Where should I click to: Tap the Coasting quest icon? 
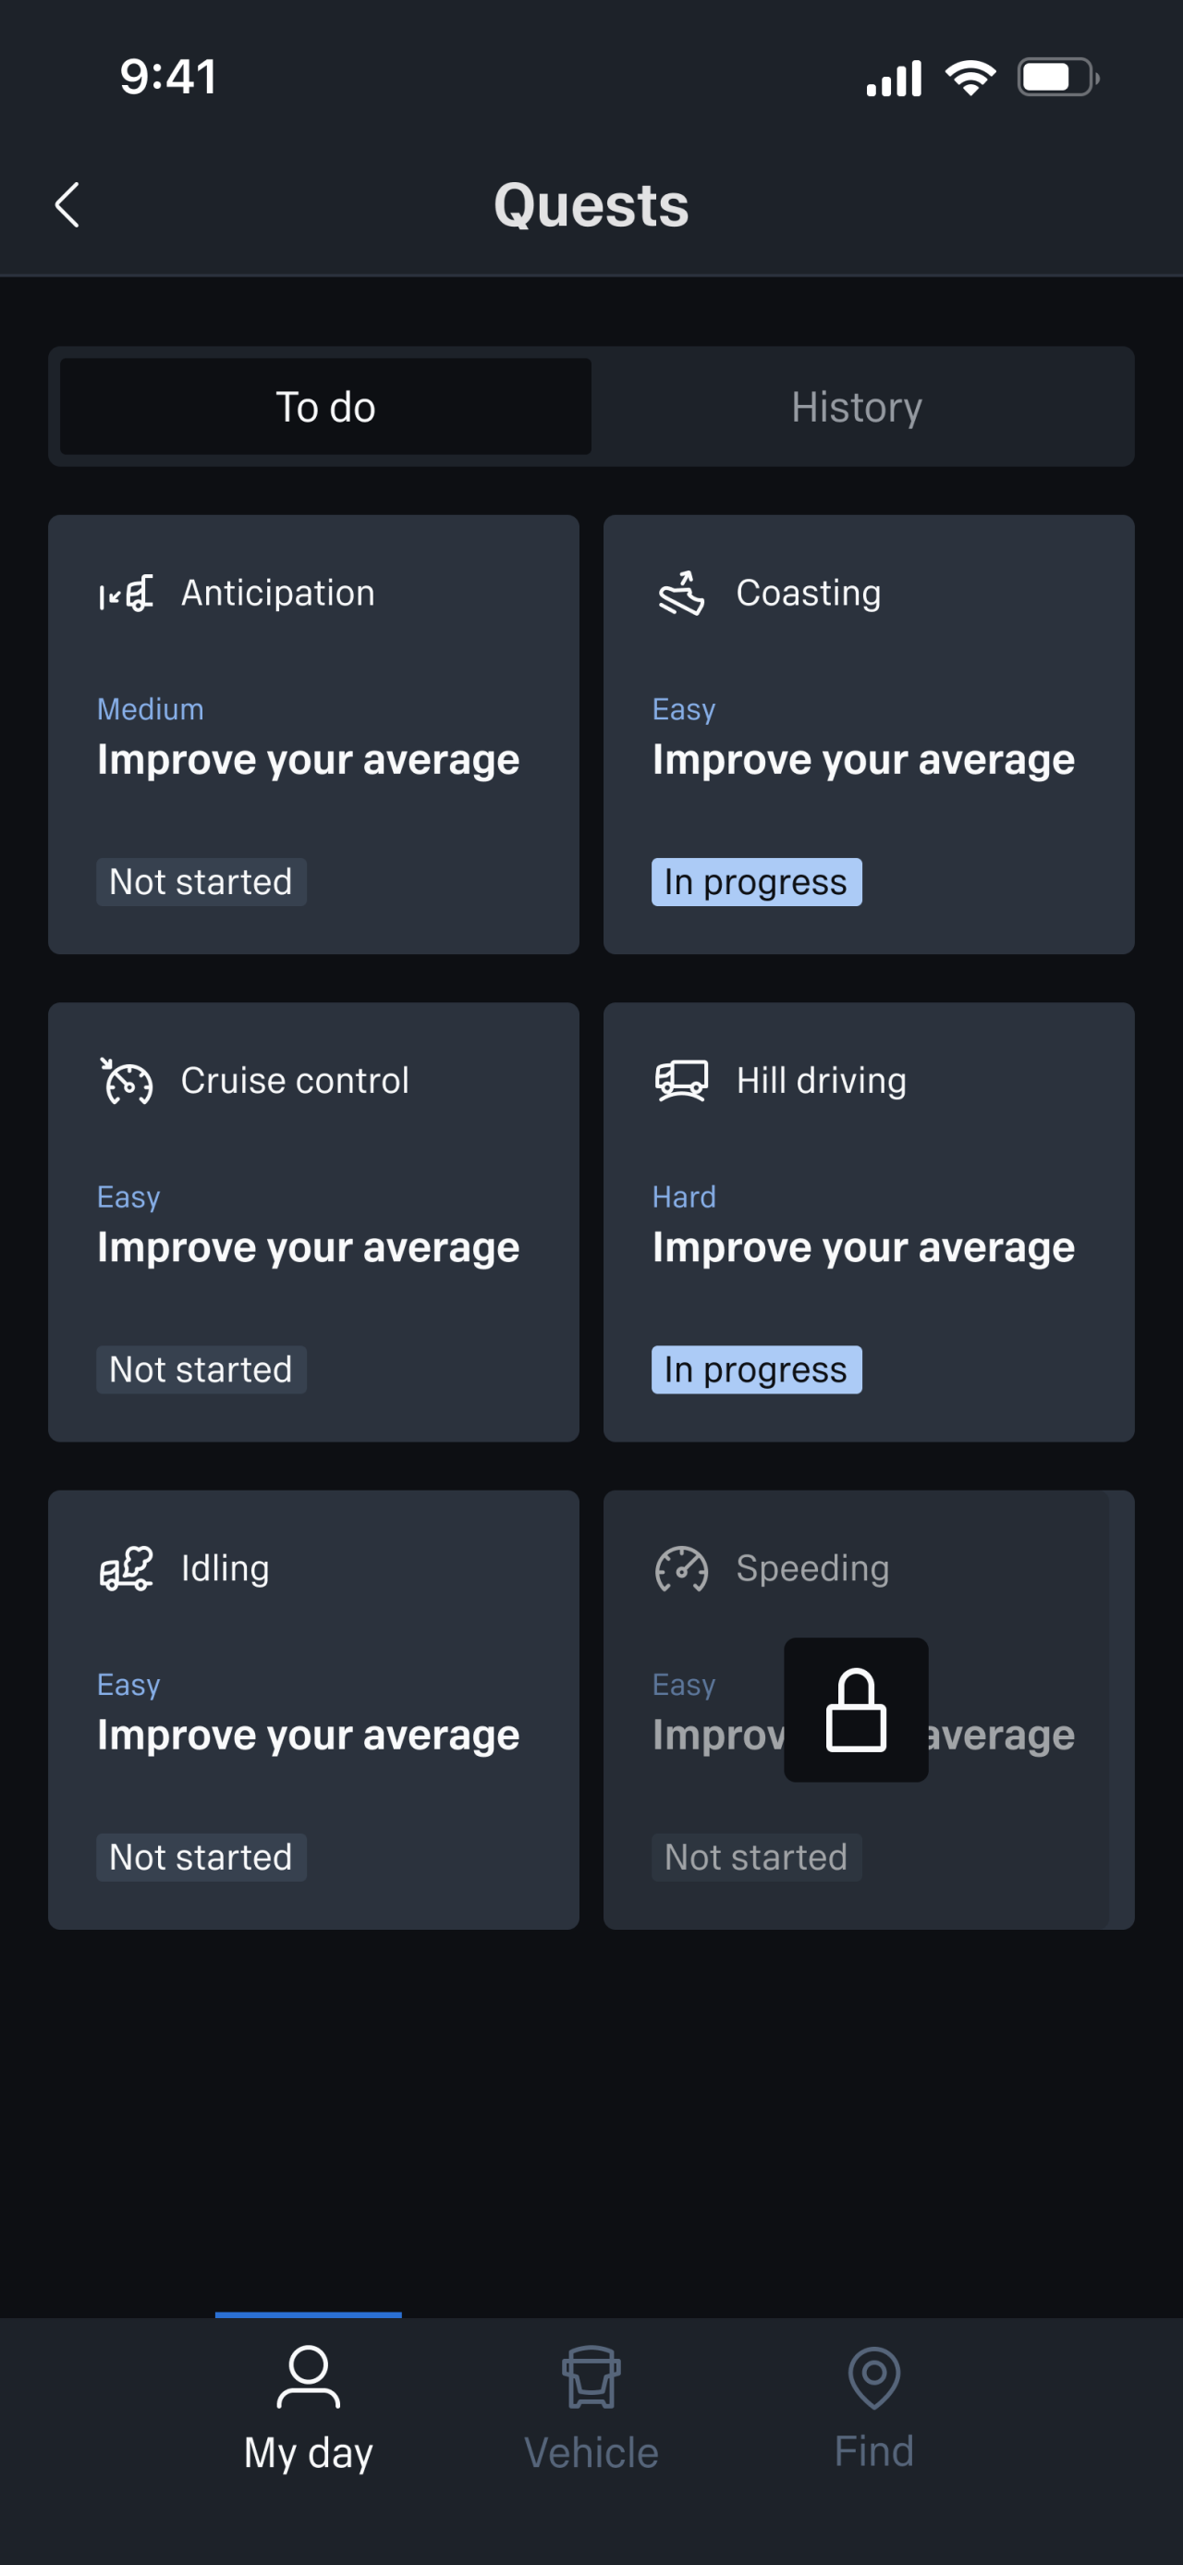coord(681,594)
